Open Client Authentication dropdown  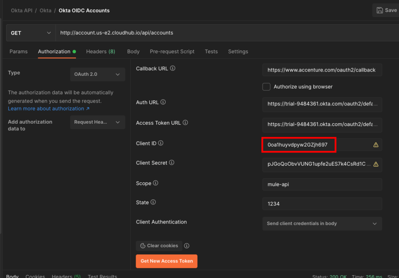coord(322,224)
